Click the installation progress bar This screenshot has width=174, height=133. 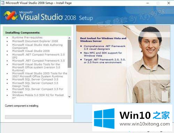[x=38, y=117]
